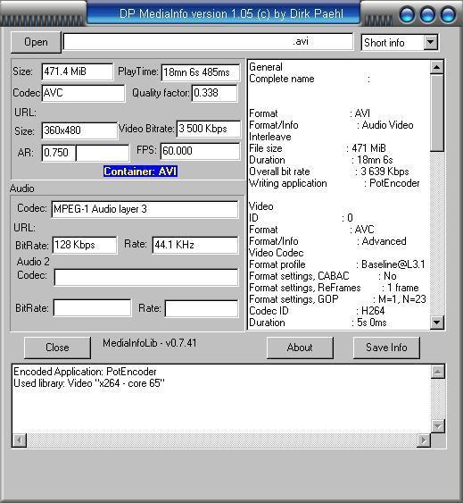Click the audio BitRate 128 Kbps field

pyautogui.click(x=85, y=245)
